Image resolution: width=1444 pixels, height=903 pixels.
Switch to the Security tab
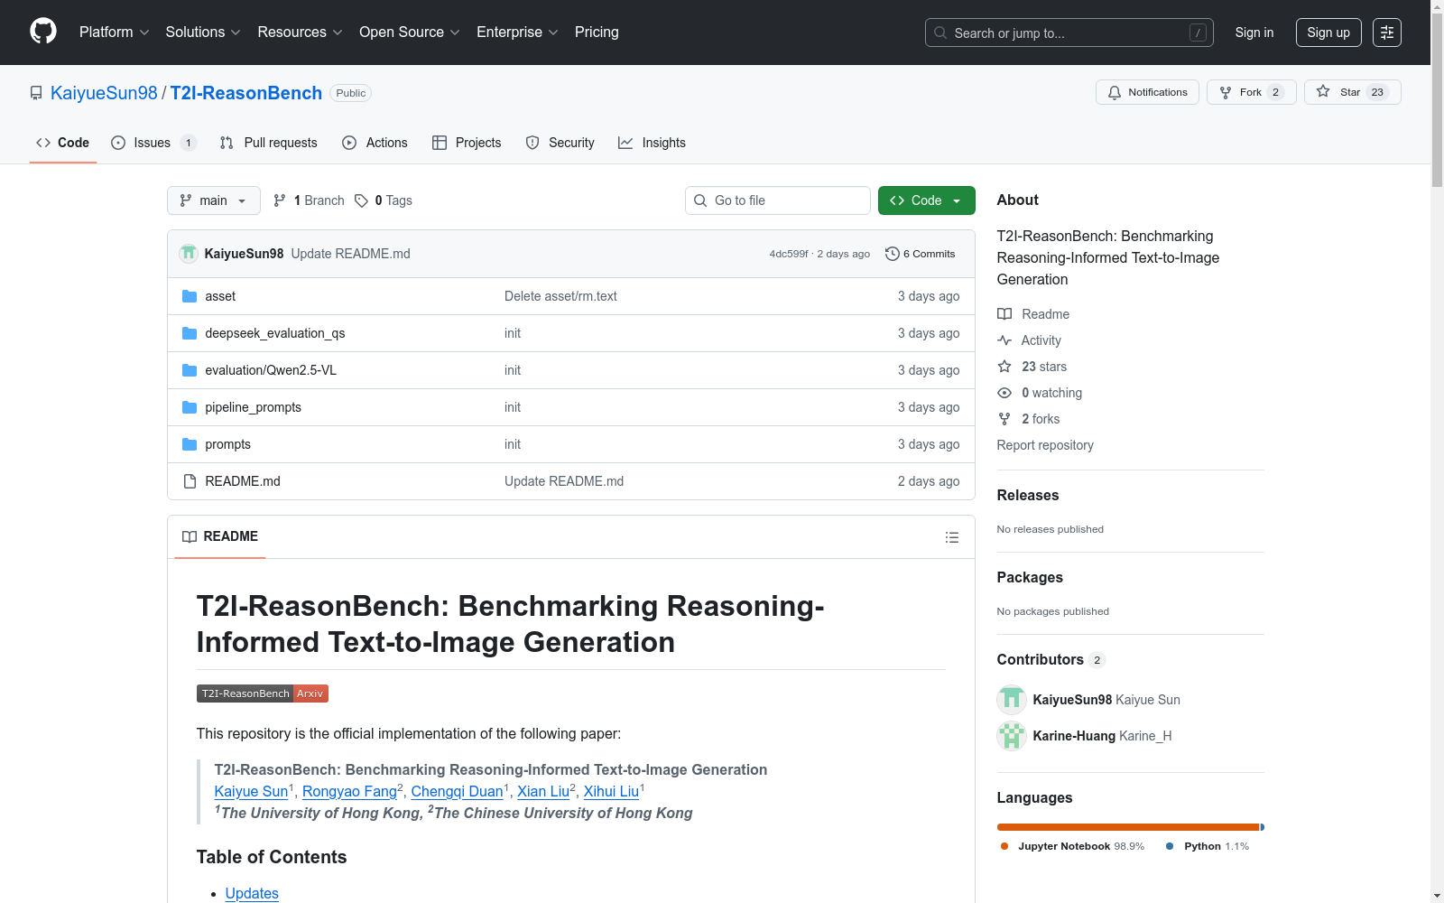[560, 143]
